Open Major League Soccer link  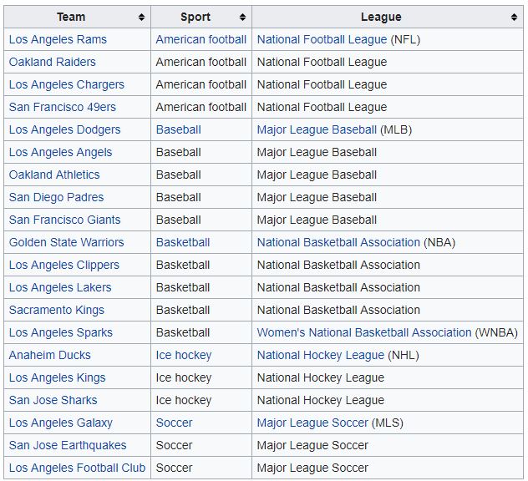click(x=312, y=423)
